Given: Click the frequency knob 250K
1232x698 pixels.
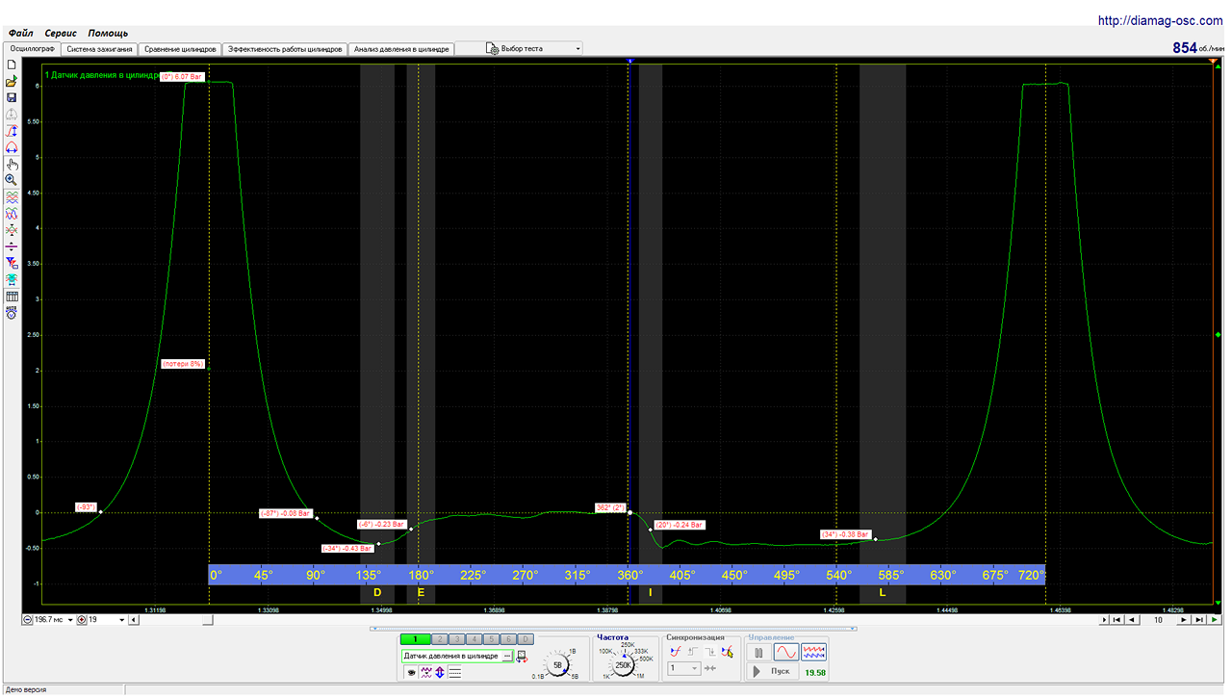Looking at the screenshot, I should click(x=623, y=664).
